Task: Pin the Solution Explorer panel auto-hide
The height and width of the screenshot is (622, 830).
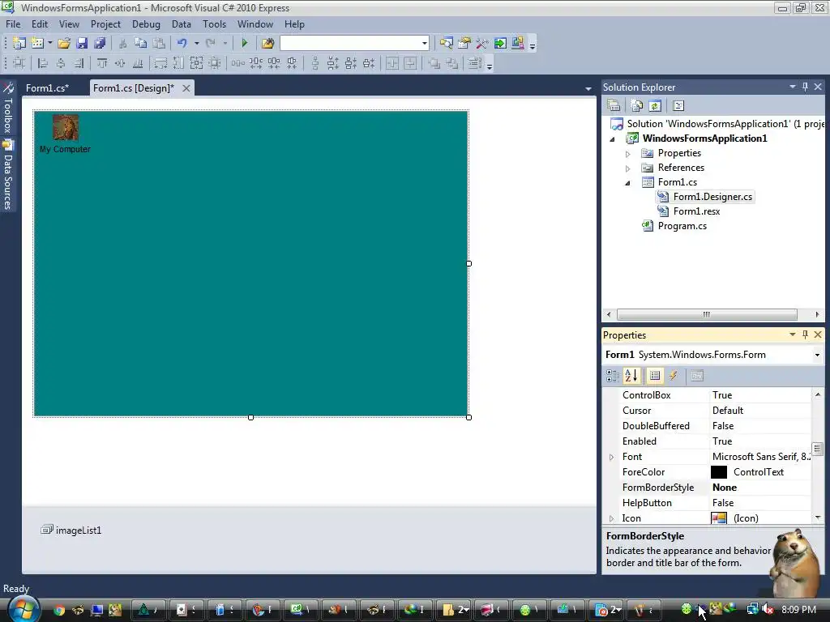Action: [x=805, y=86]
